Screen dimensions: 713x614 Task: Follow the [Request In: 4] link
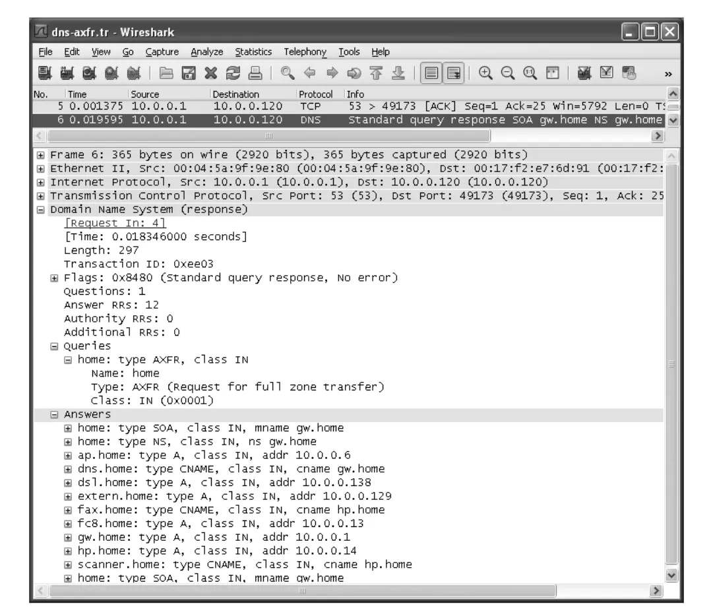coord(115,223)
